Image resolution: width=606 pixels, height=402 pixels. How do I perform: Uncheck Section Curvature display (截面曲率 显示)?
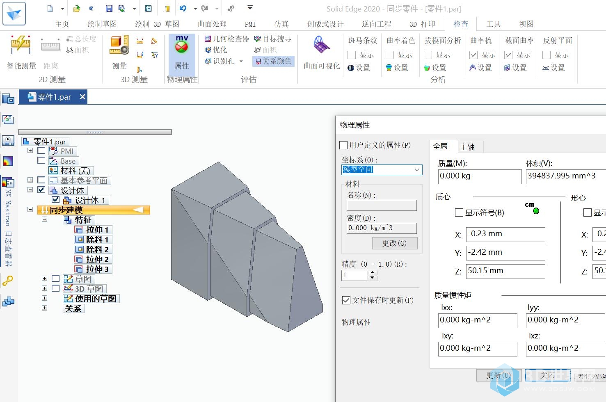coord(508,55)
